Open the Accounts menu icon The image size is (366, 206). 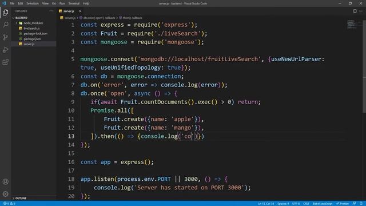5,181
